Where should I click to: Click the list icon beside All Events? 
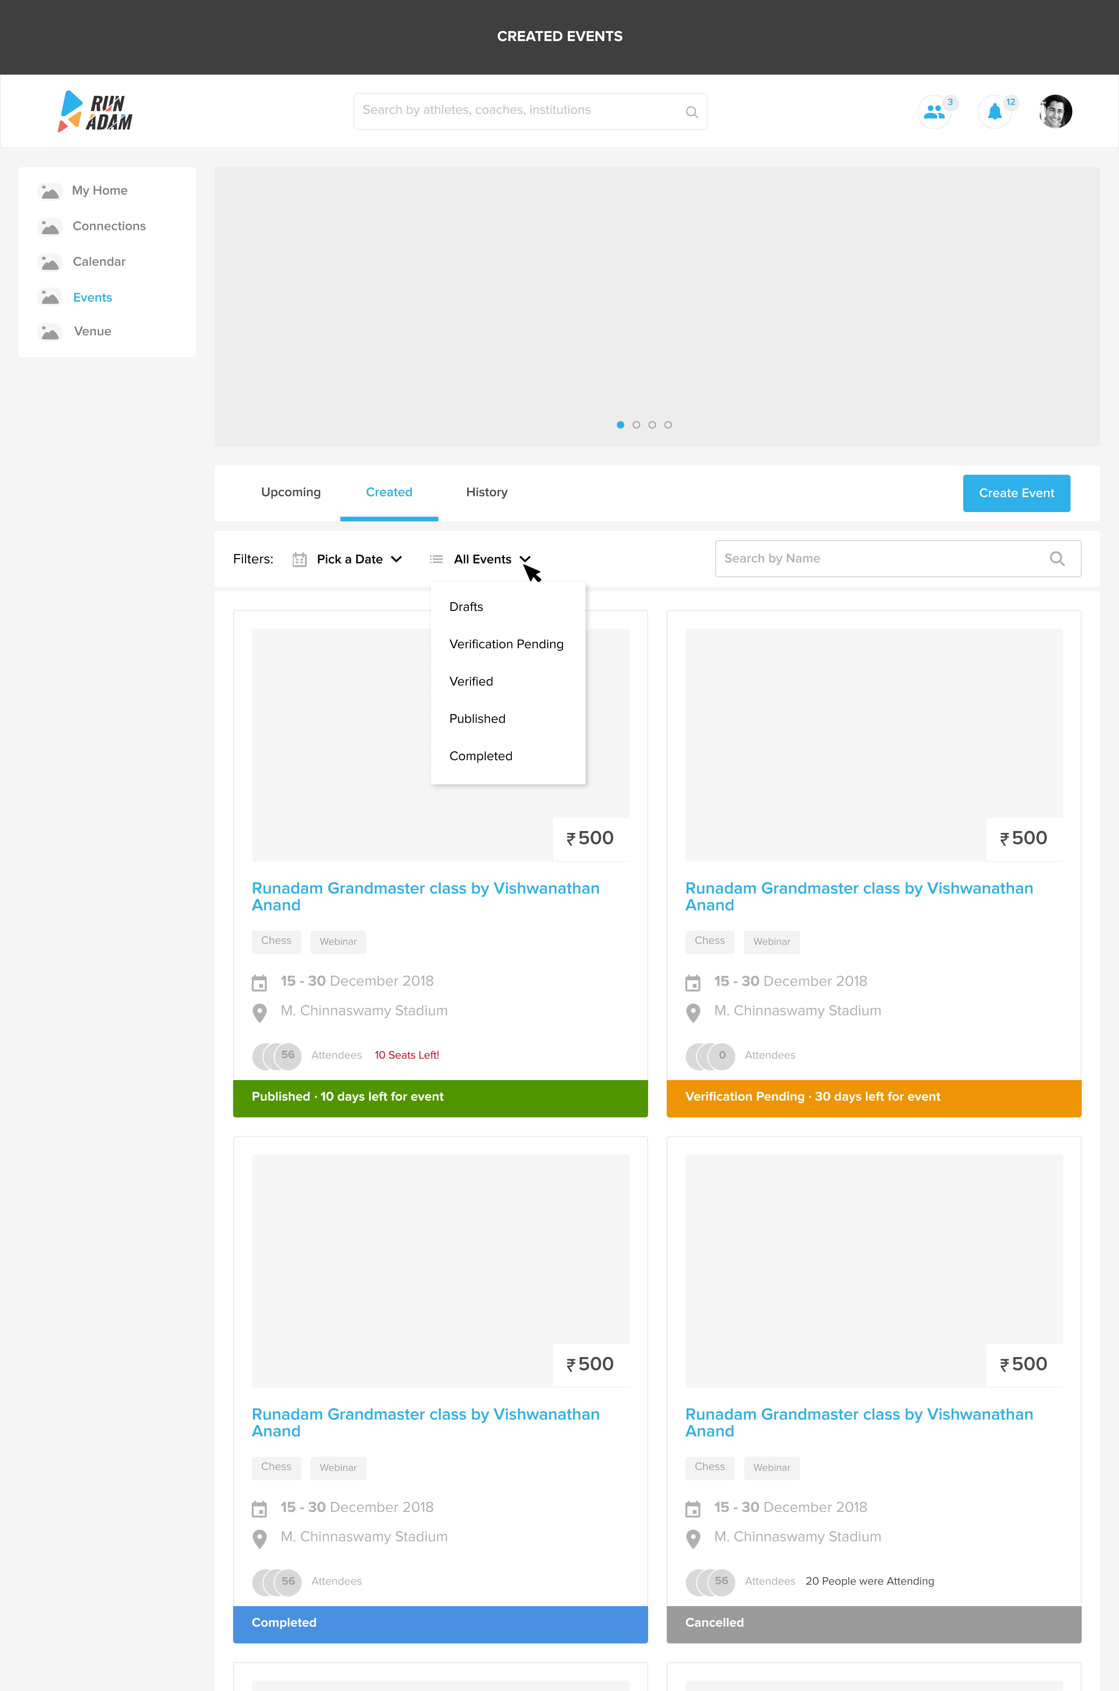pos(436,560)
